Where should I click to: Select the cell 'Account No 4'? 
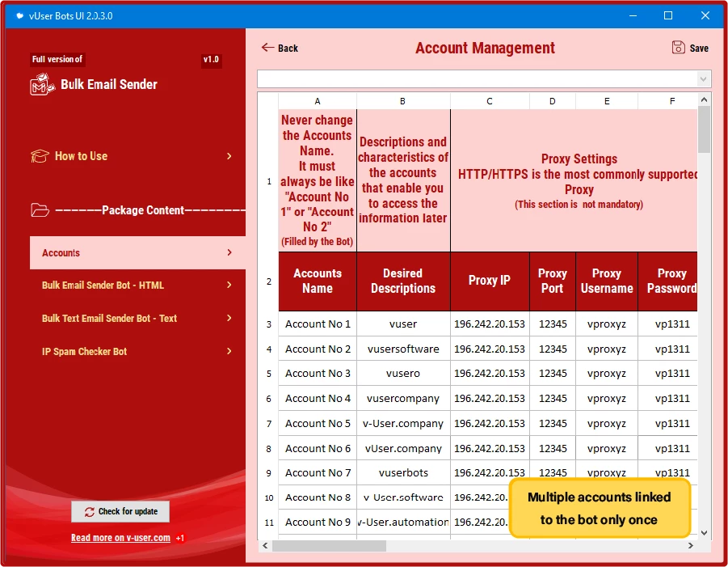318,398
